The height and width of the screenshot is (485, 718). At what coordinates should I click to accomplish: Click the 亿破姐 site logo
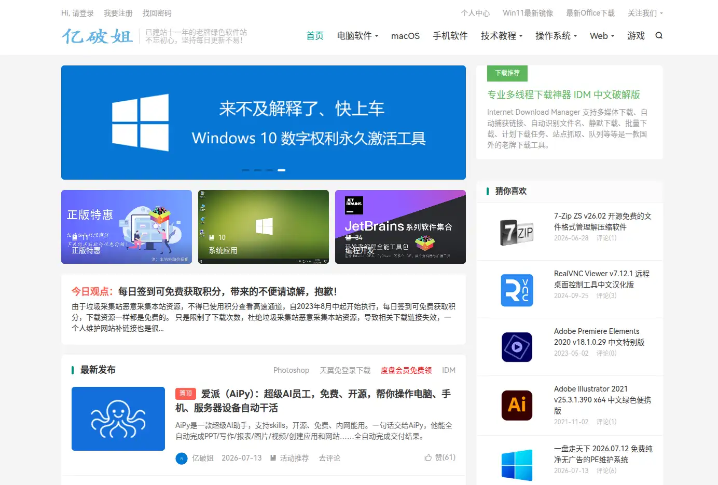click(x=98, y=36)
